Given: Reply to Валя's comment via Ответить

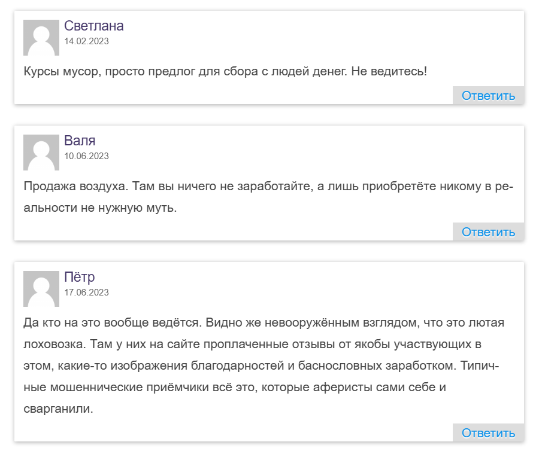Looking at the screenshot, I should pos(488,231).
